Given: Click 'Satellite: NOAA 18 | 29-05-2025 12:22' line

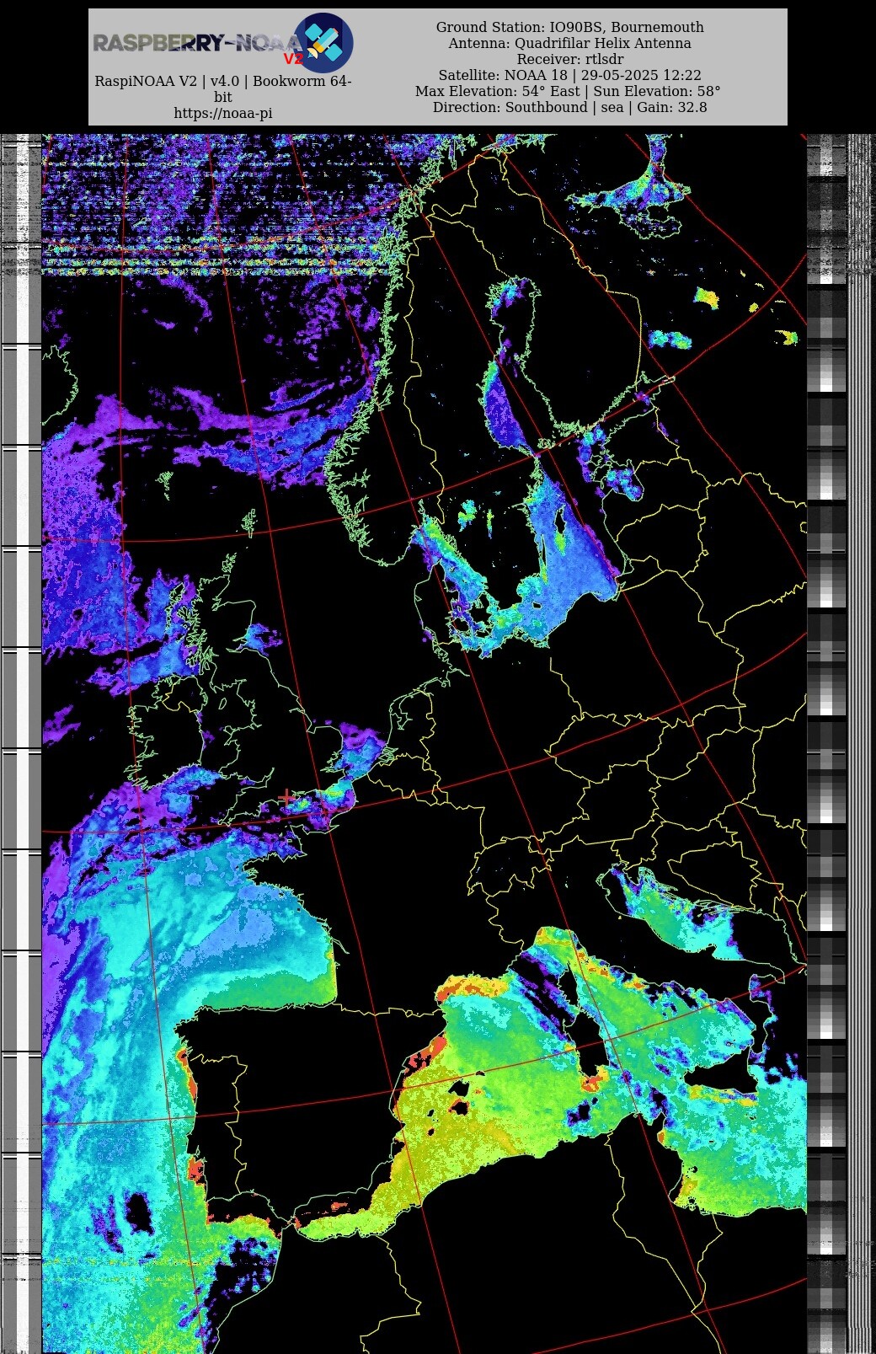Looking at the screenshot, I should 570,75.
